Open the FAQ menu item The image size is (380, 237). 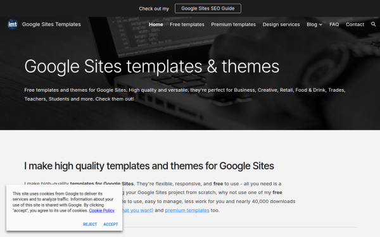click(x=334, y=25)
